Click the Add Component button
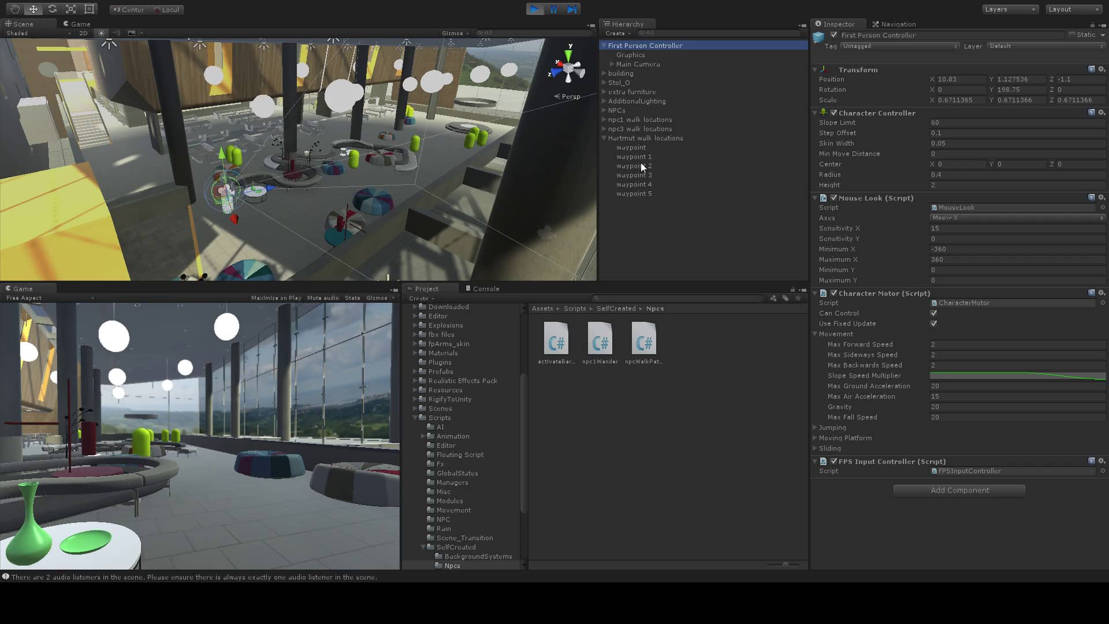The width and height of the screenshot is (1109, 624). point(959,490)
